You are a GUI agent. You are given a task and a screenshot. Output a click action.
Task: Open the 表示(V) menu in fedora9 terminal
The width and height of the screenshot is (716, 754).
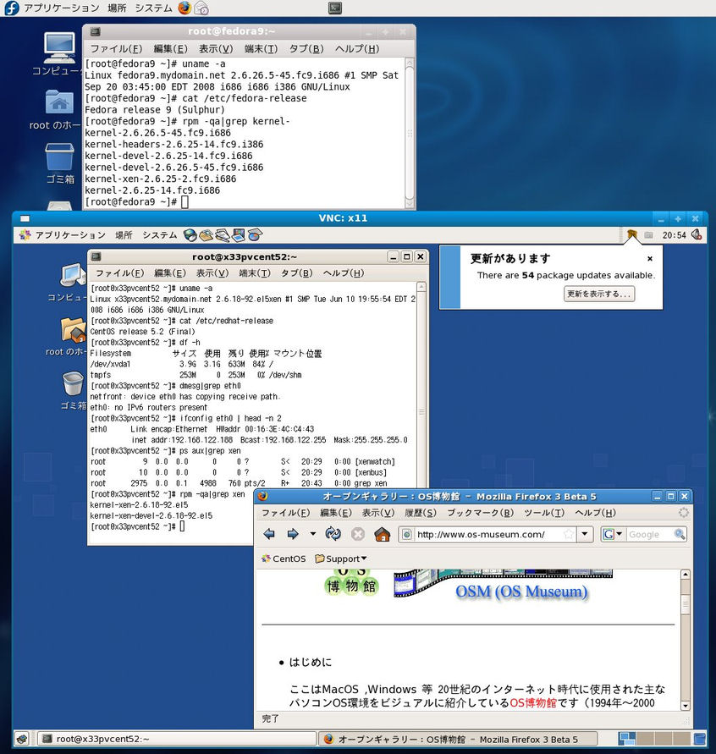click(216, 48)
